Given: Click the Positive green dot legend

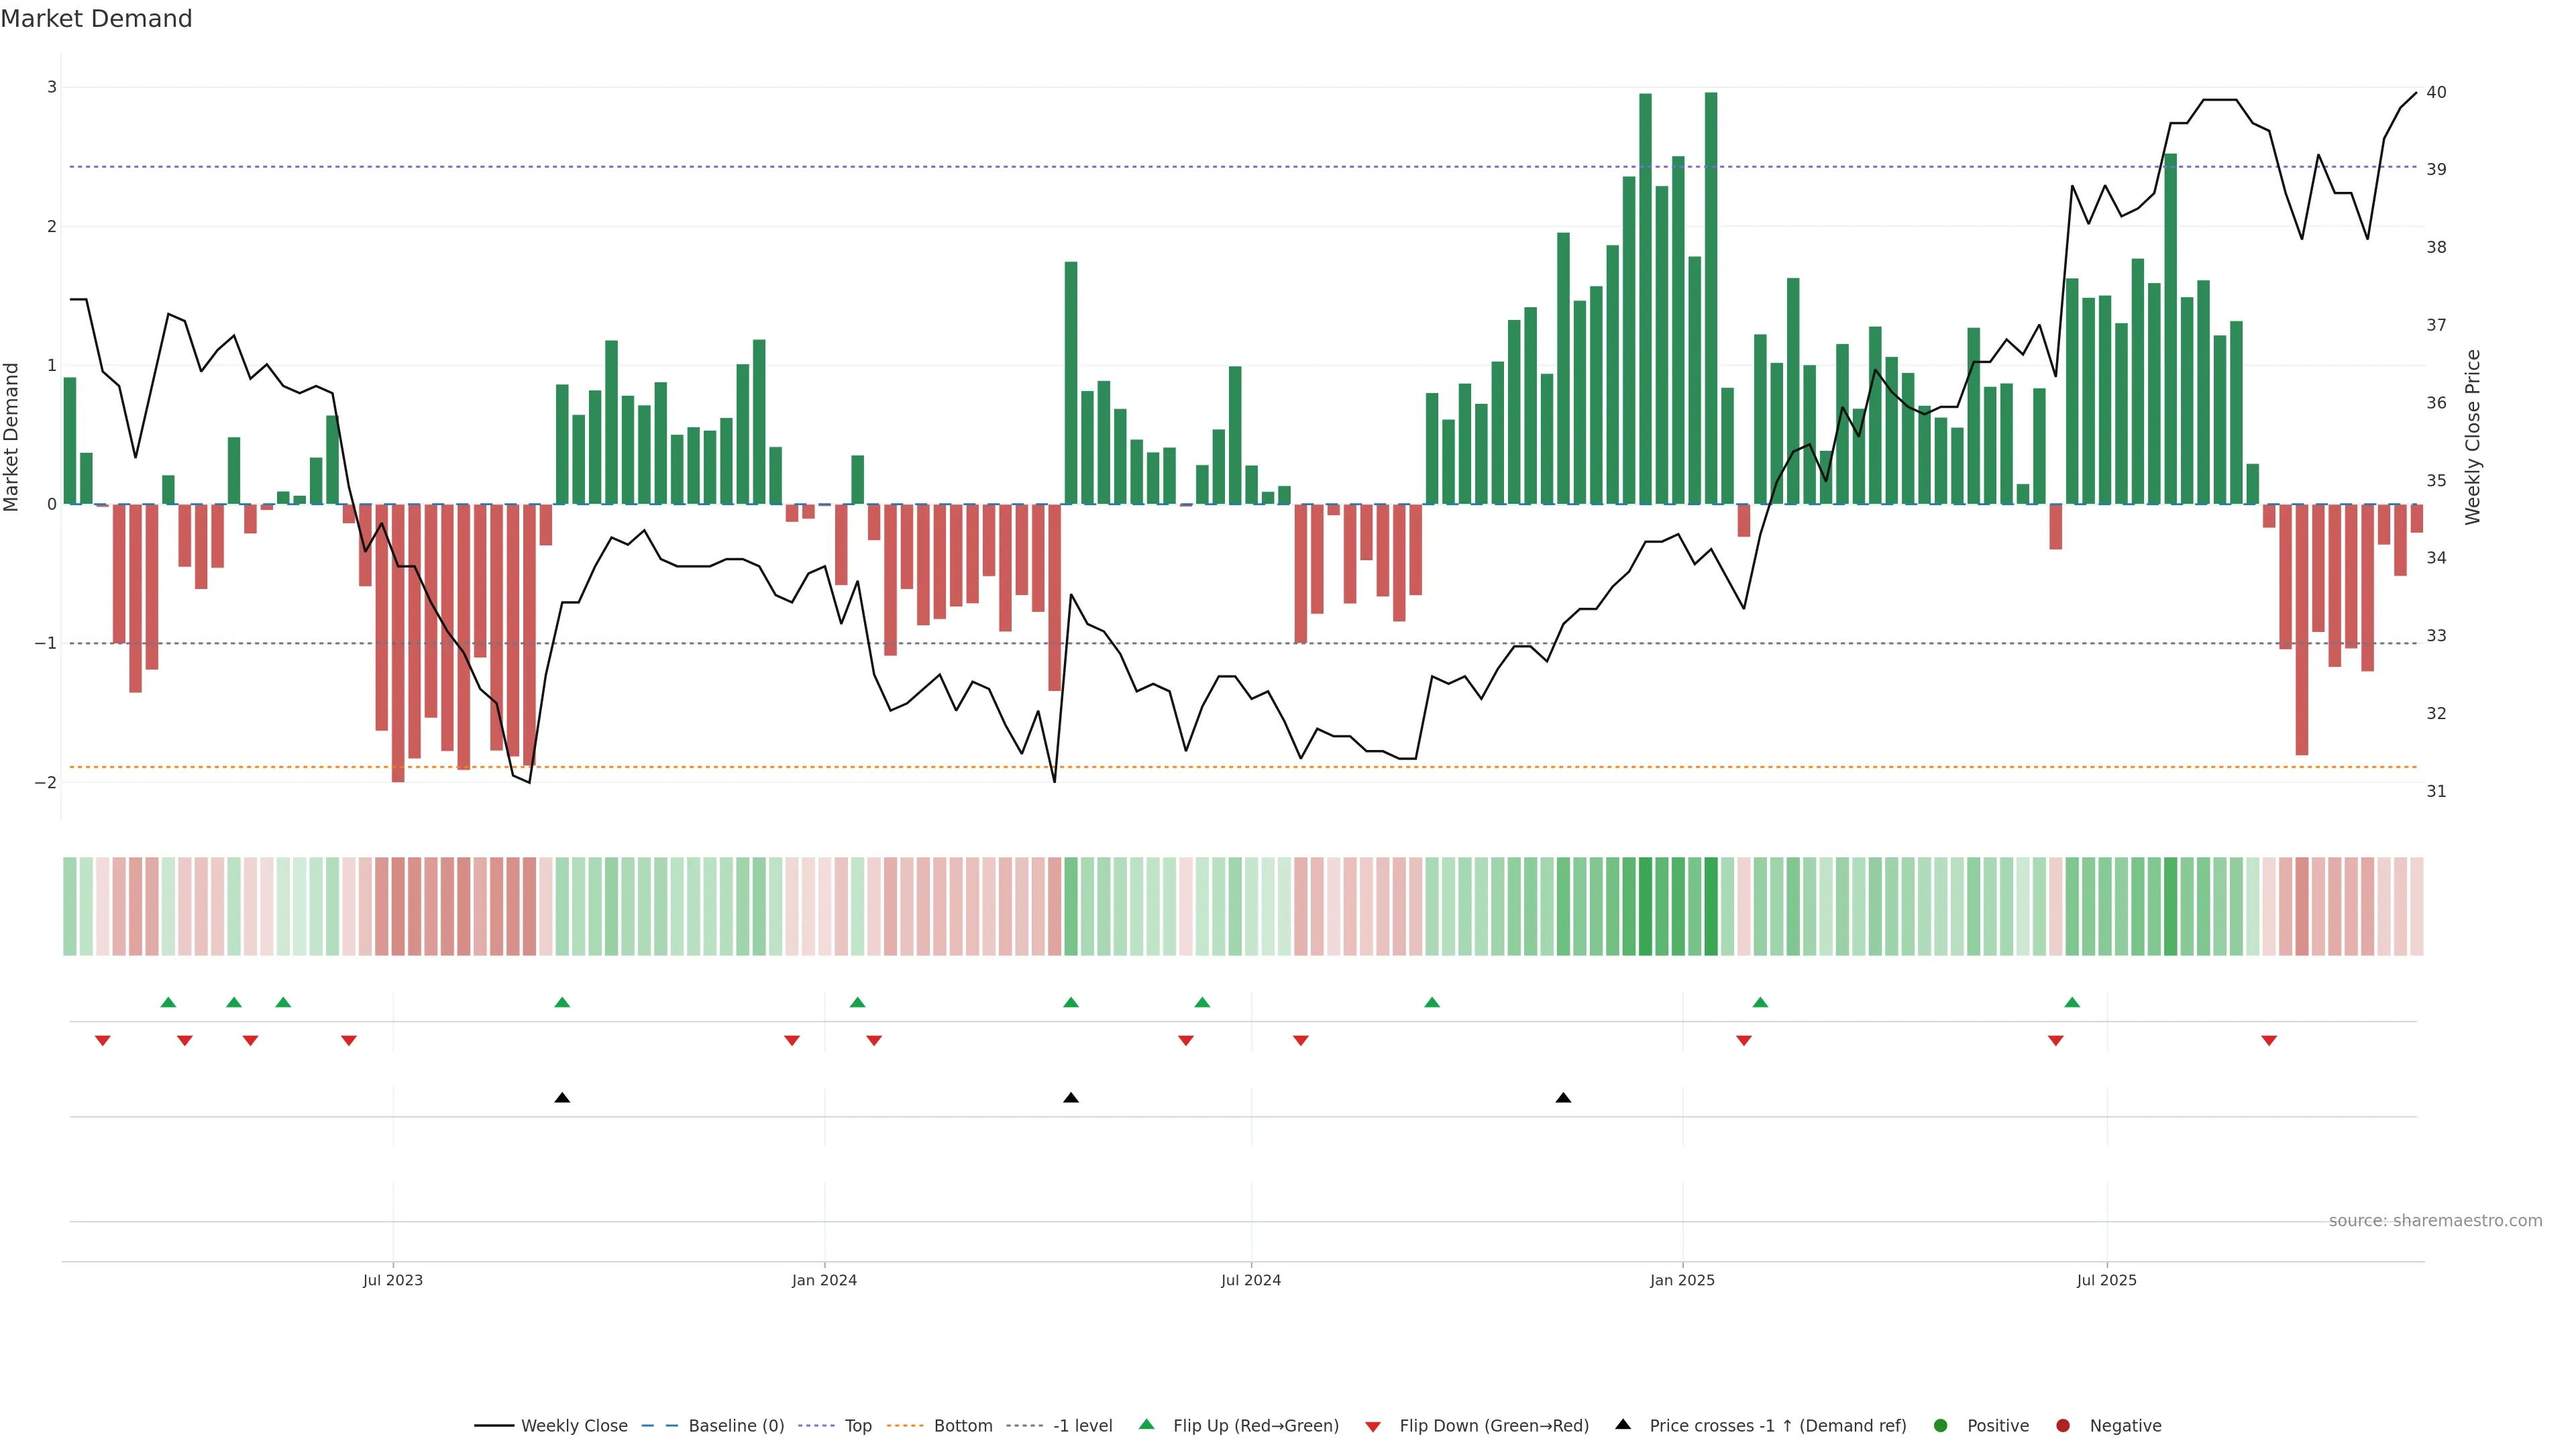Looking at the screenshot, I should pyautogui.click(x=1941, y=1426).
